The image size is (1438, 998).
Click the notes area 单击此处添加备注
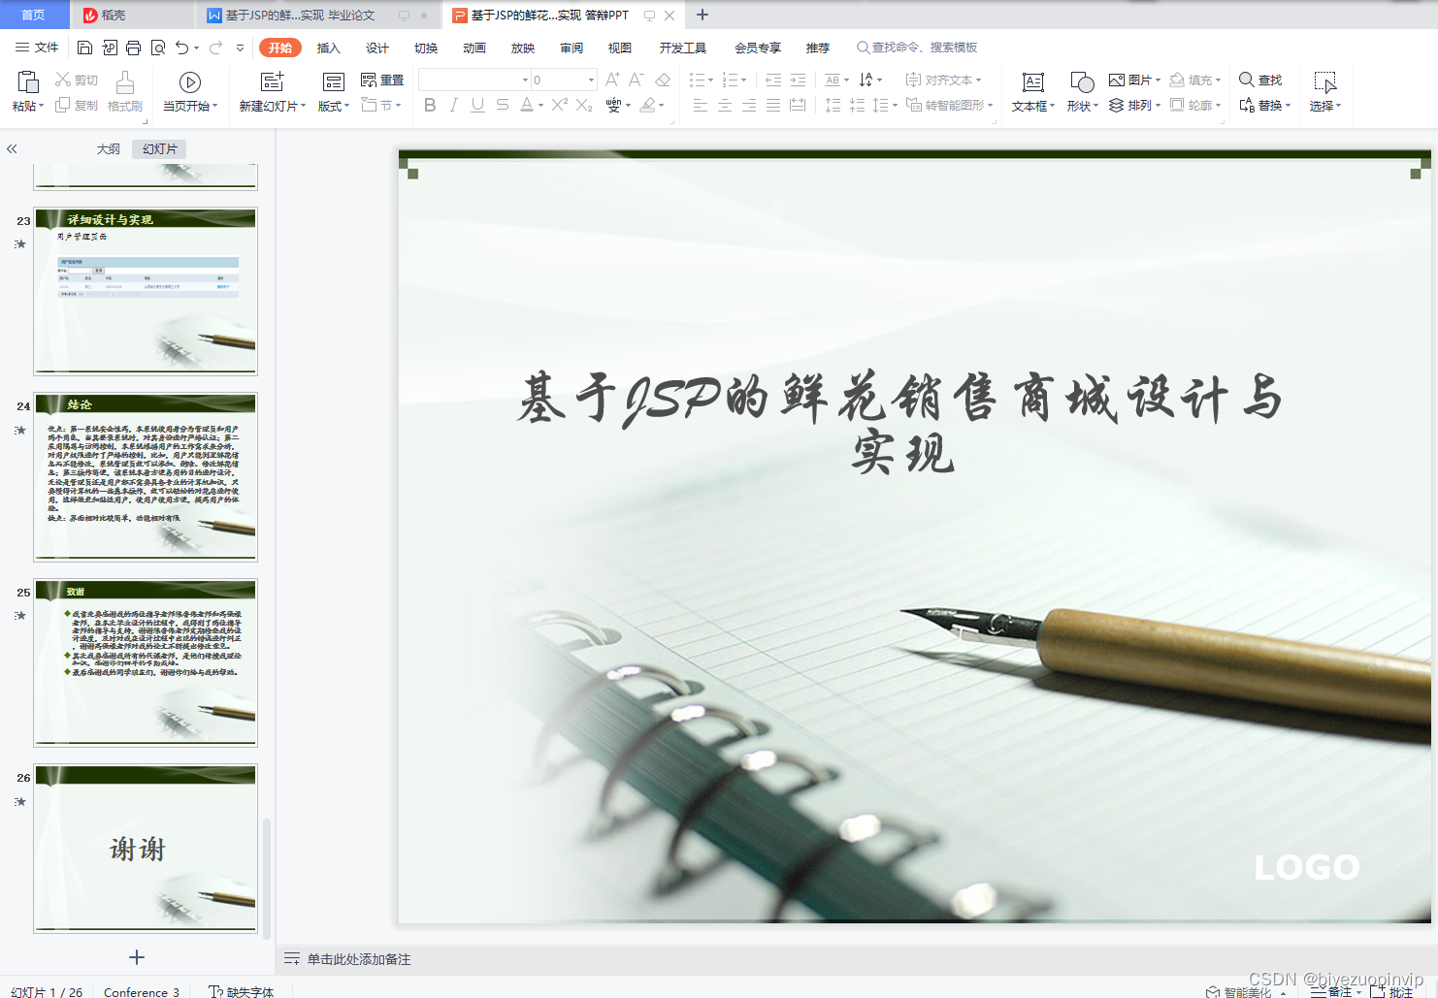[359, 959]
